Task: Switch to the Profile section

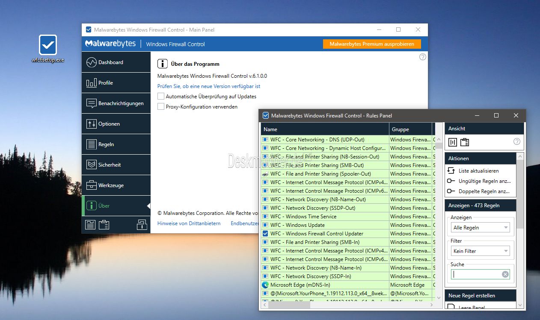Action: [116, 83]
